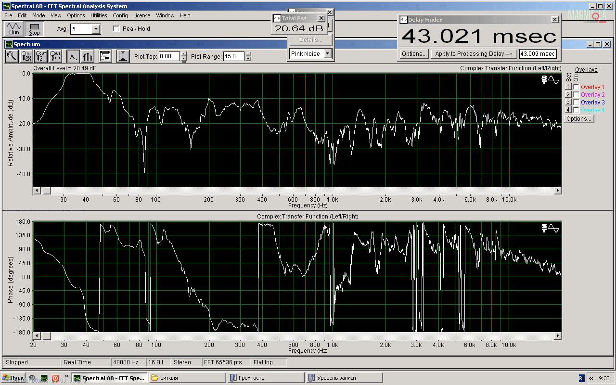This screenshot has height=385, width=616.
Task: Enable the Peak Hold checkbox
Action: click(116, 29)
